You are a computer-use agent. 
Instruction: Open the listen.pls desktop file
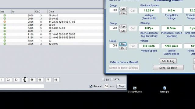point(165,90)
